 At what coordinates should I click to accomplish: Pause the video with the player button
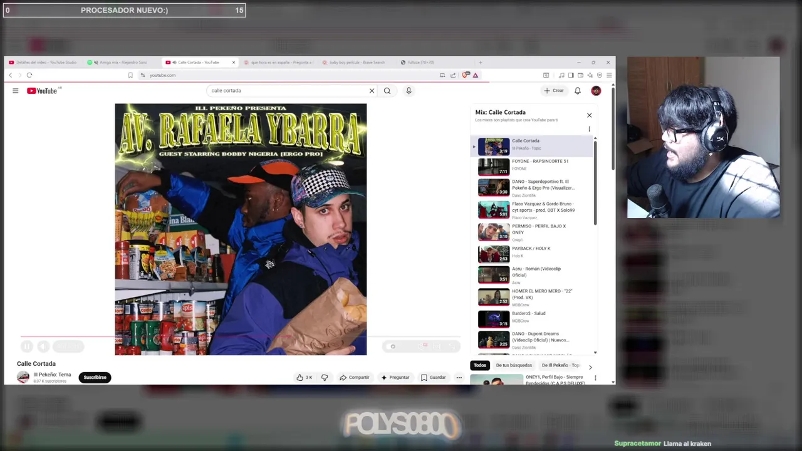27,346
